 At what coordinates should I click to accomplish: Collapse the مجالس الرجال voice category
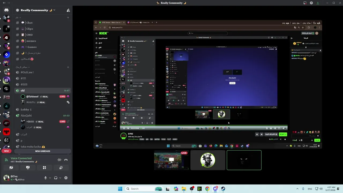point(23,67)
